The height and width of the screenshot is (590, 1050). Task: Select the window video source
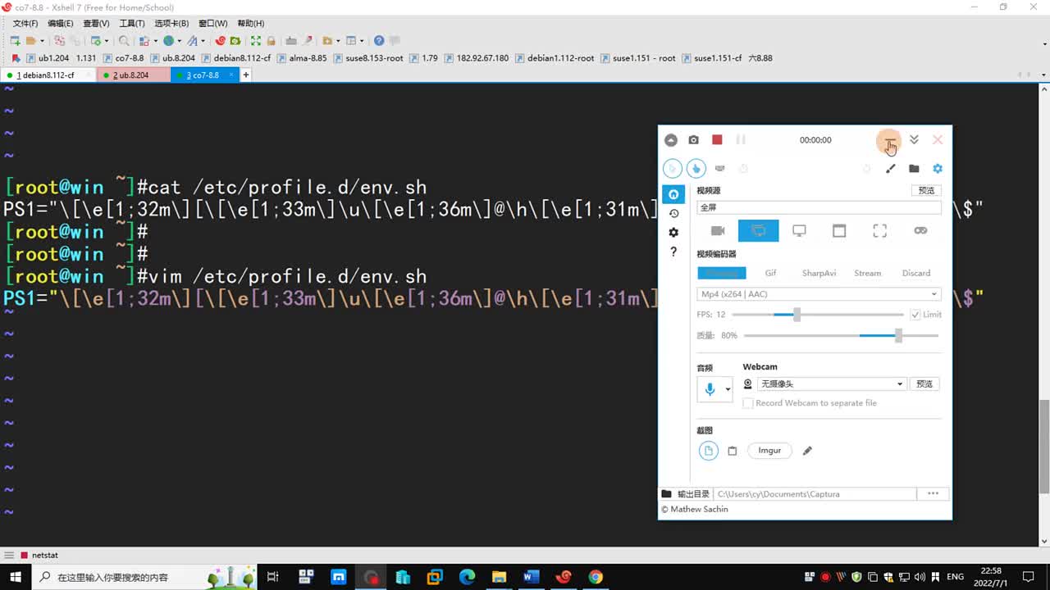coord(839,231)
